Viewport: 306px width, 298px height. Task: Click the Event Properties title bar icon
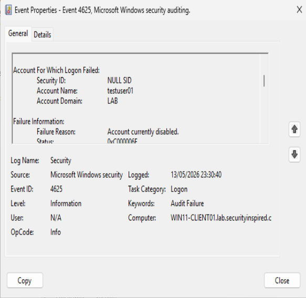(x=8, y=10)
